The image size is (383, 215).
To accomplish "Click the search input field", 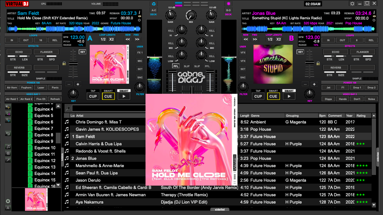I will pyautogui.click(x=109, y=108).
